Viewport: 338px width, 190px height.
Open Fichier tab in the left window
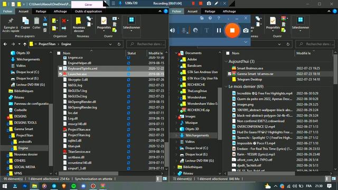point(8,11)
